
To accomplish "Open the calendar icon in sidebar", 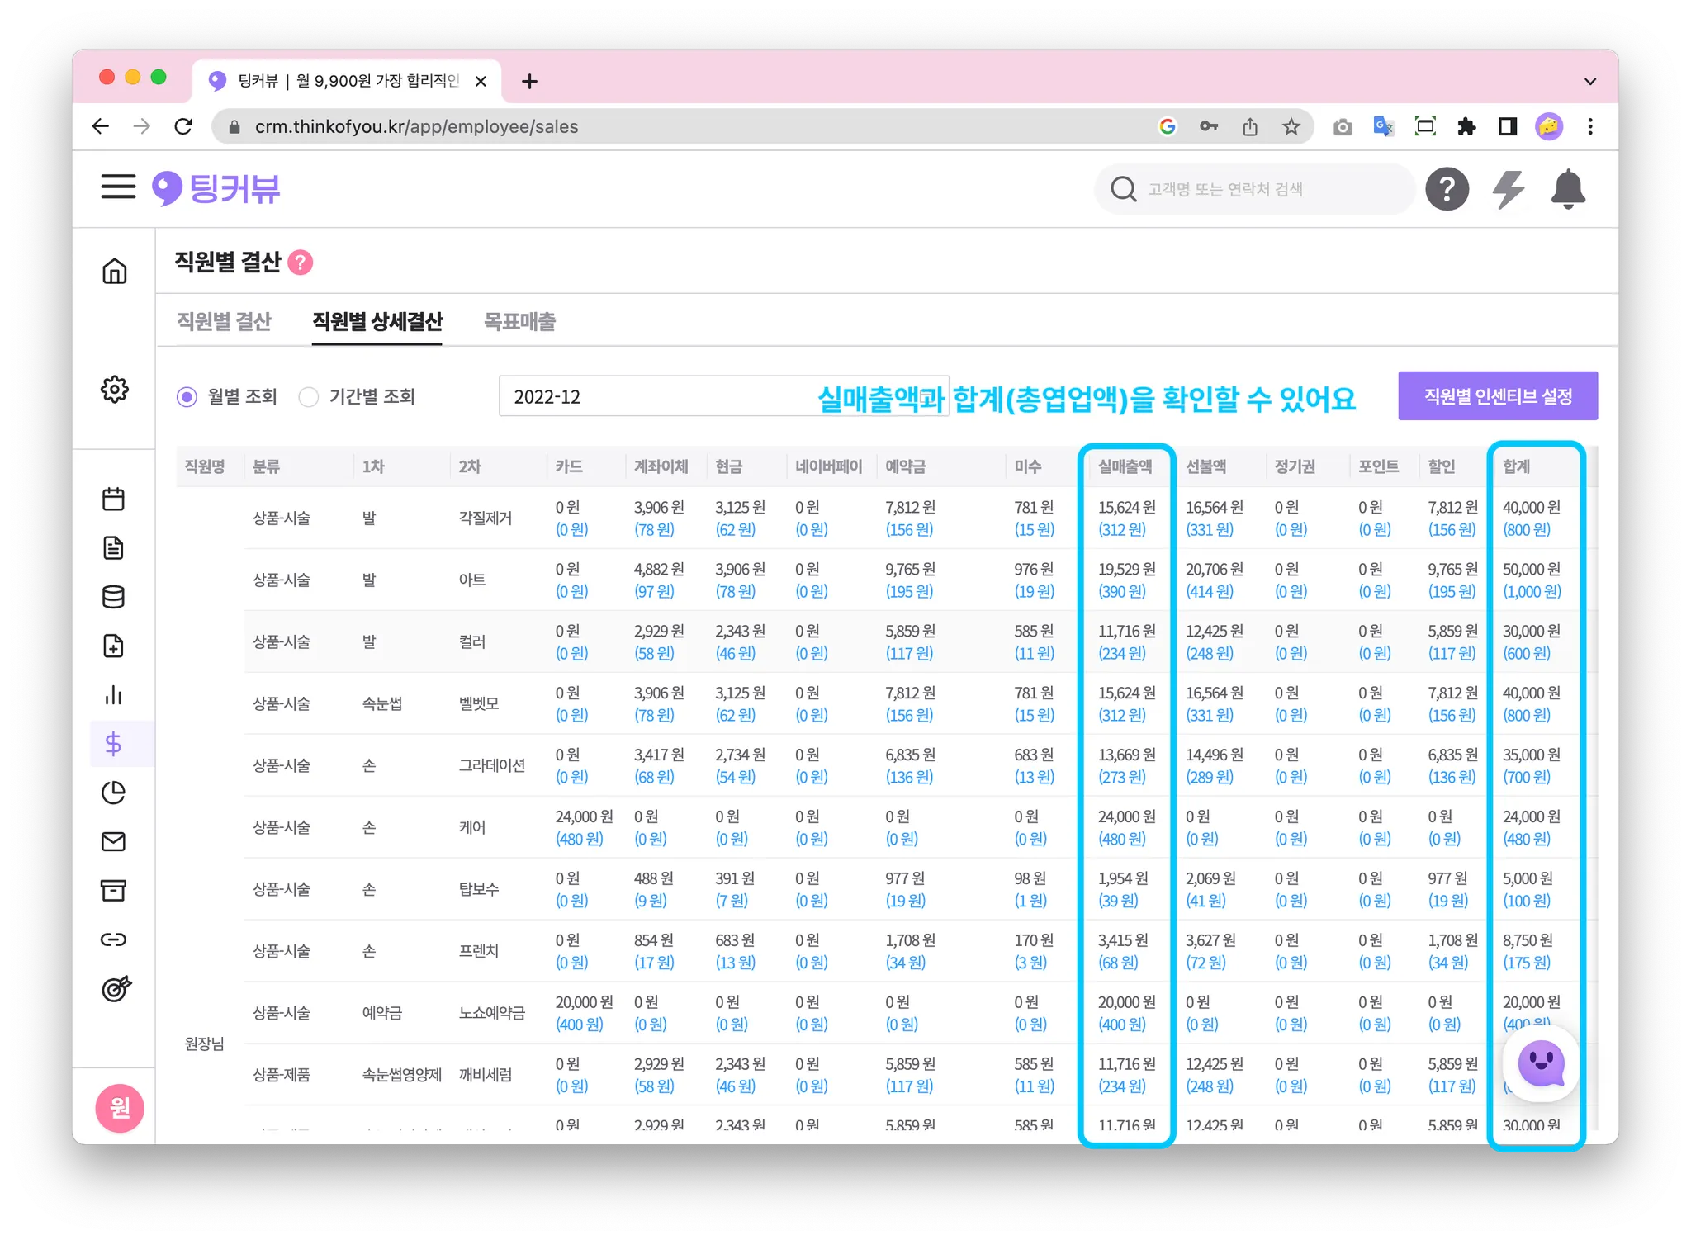I will coord(114,499).
